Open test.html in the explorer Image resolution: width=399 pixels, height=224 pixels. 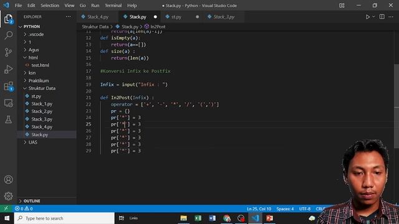[40, 65]
